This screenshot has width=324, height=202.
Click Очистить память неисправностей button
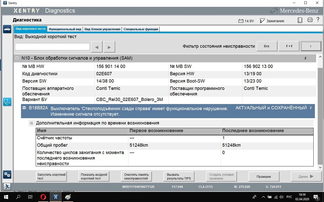pyautogui.click(x=136, y=176)
